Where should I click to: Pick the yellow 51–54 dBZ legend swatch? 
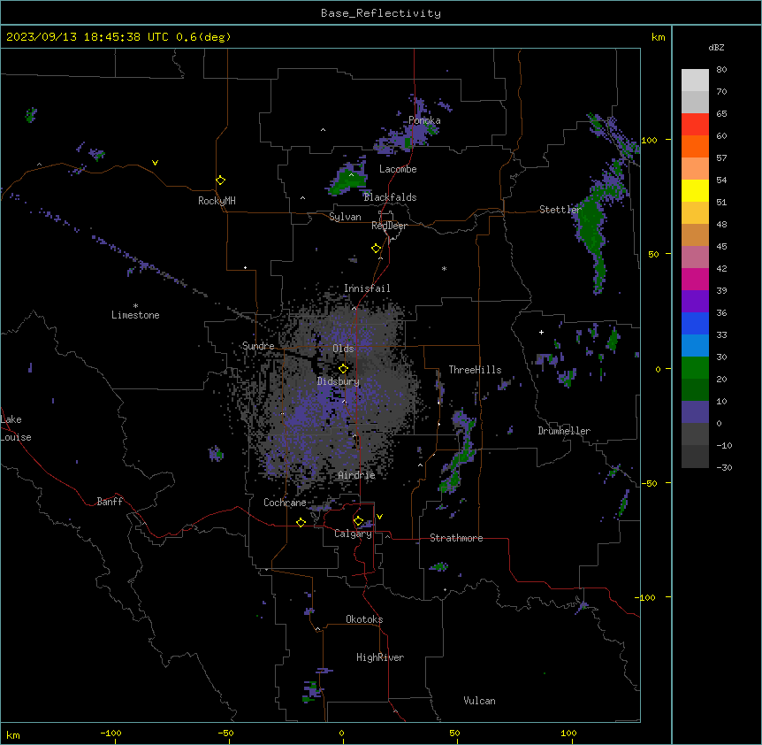(x=695, y=191)
